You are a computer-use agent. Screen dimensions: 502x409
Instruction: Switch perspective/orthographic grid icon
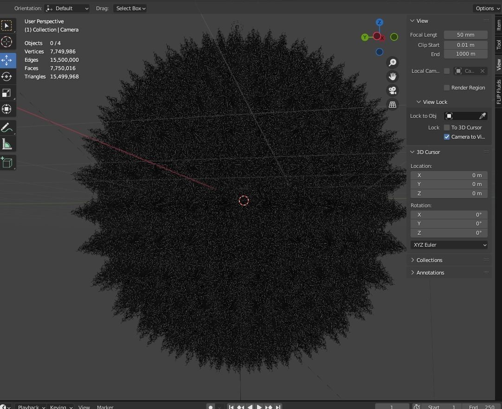(x=393, y=105)
